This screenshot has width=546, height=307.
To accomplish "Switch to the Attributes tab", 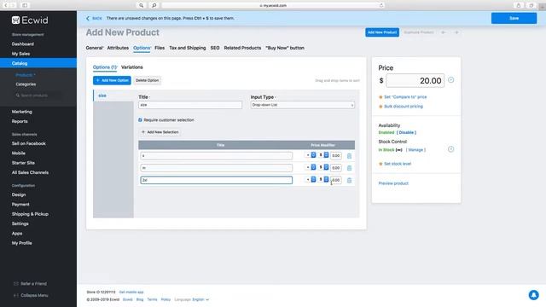I will (118, 48).
